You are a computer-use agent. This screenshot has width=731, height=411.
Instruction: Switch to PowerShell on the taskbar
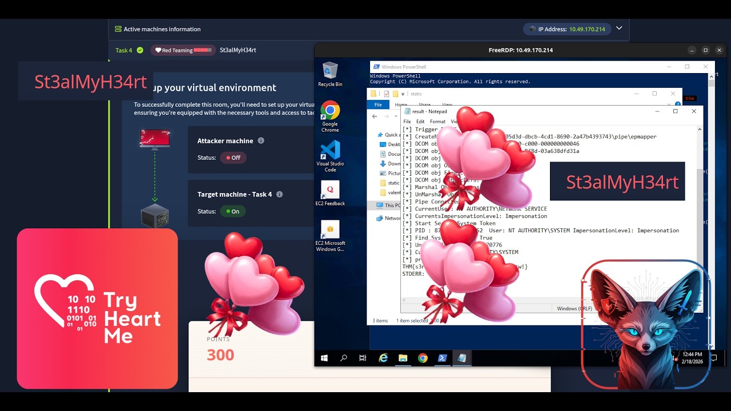[442, 358]
